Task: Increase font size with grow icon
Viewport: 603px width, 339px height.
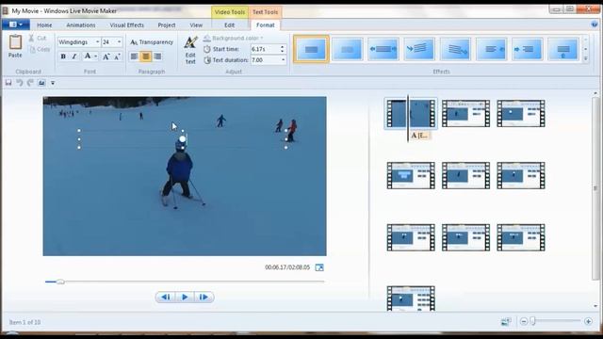Action: pyautogui.click(x=106, y=56)
